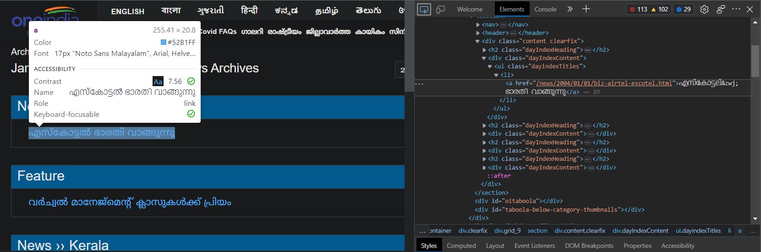Screen dimensions: 761x252
Task: Open the Accessibility pane tab
Action: tap(678, 246)
